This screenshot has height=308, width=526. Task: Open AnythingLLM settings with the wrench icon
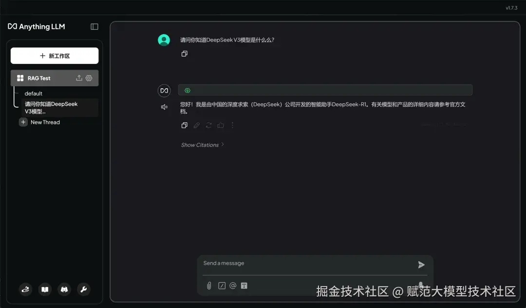84,289
